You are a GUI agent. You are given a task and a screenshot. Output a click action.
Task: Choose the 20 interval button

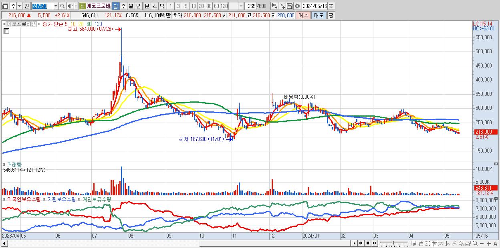(x=201, y=6)
